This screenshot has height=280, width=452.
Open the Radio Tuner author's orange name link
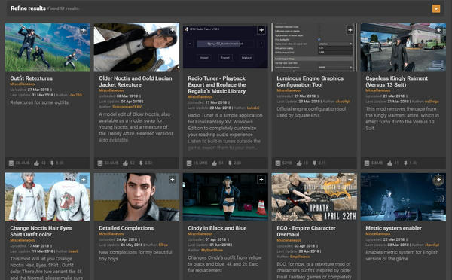(253, 108)
